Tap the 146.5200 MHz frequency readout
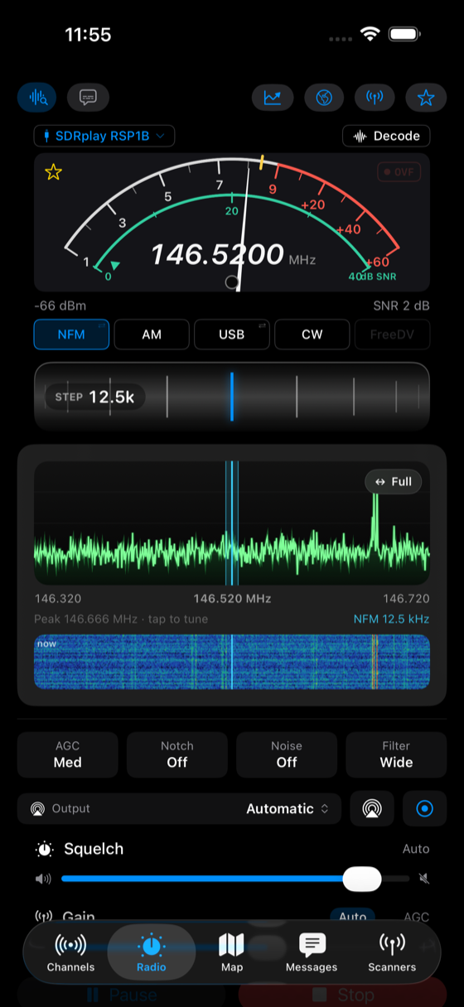464x1007 pixels. (x=233, y=255)
